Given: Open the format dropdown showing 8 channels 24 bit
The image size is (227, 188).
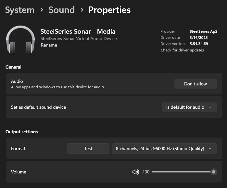Looking at the screenshot, I should tap(164, 149).
